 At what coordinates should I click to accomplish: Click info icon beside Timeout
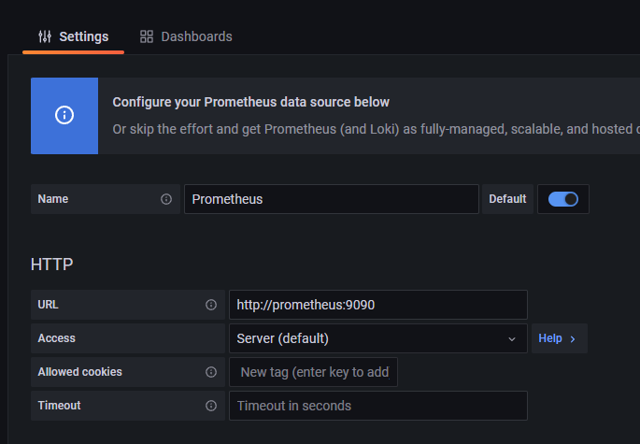coord(211,406)
